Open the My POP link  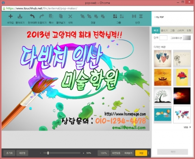tap(160, 17)
